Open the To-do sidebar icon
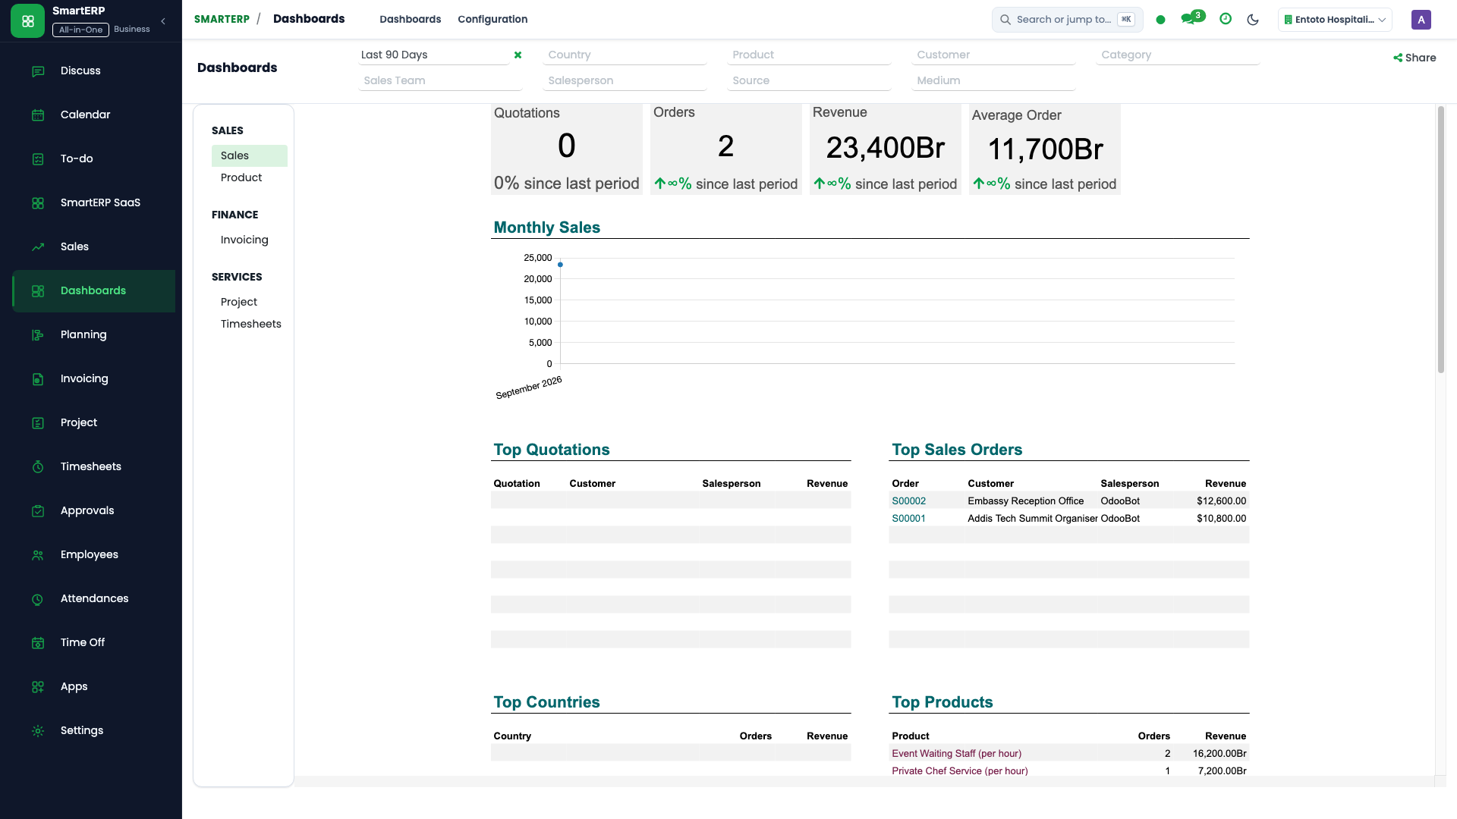The image size is (1457, 819). pos(38,158)
